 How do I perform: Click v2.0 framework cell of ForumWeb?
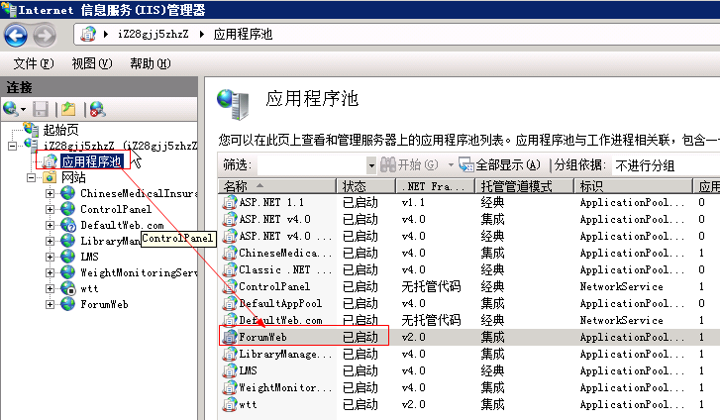coord(413,337)
